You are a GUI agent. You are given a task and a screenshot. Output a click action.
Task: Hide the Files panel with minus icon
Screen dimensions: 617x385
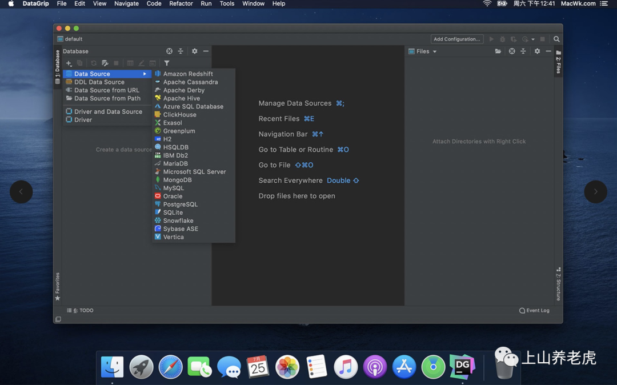[548, 51]
